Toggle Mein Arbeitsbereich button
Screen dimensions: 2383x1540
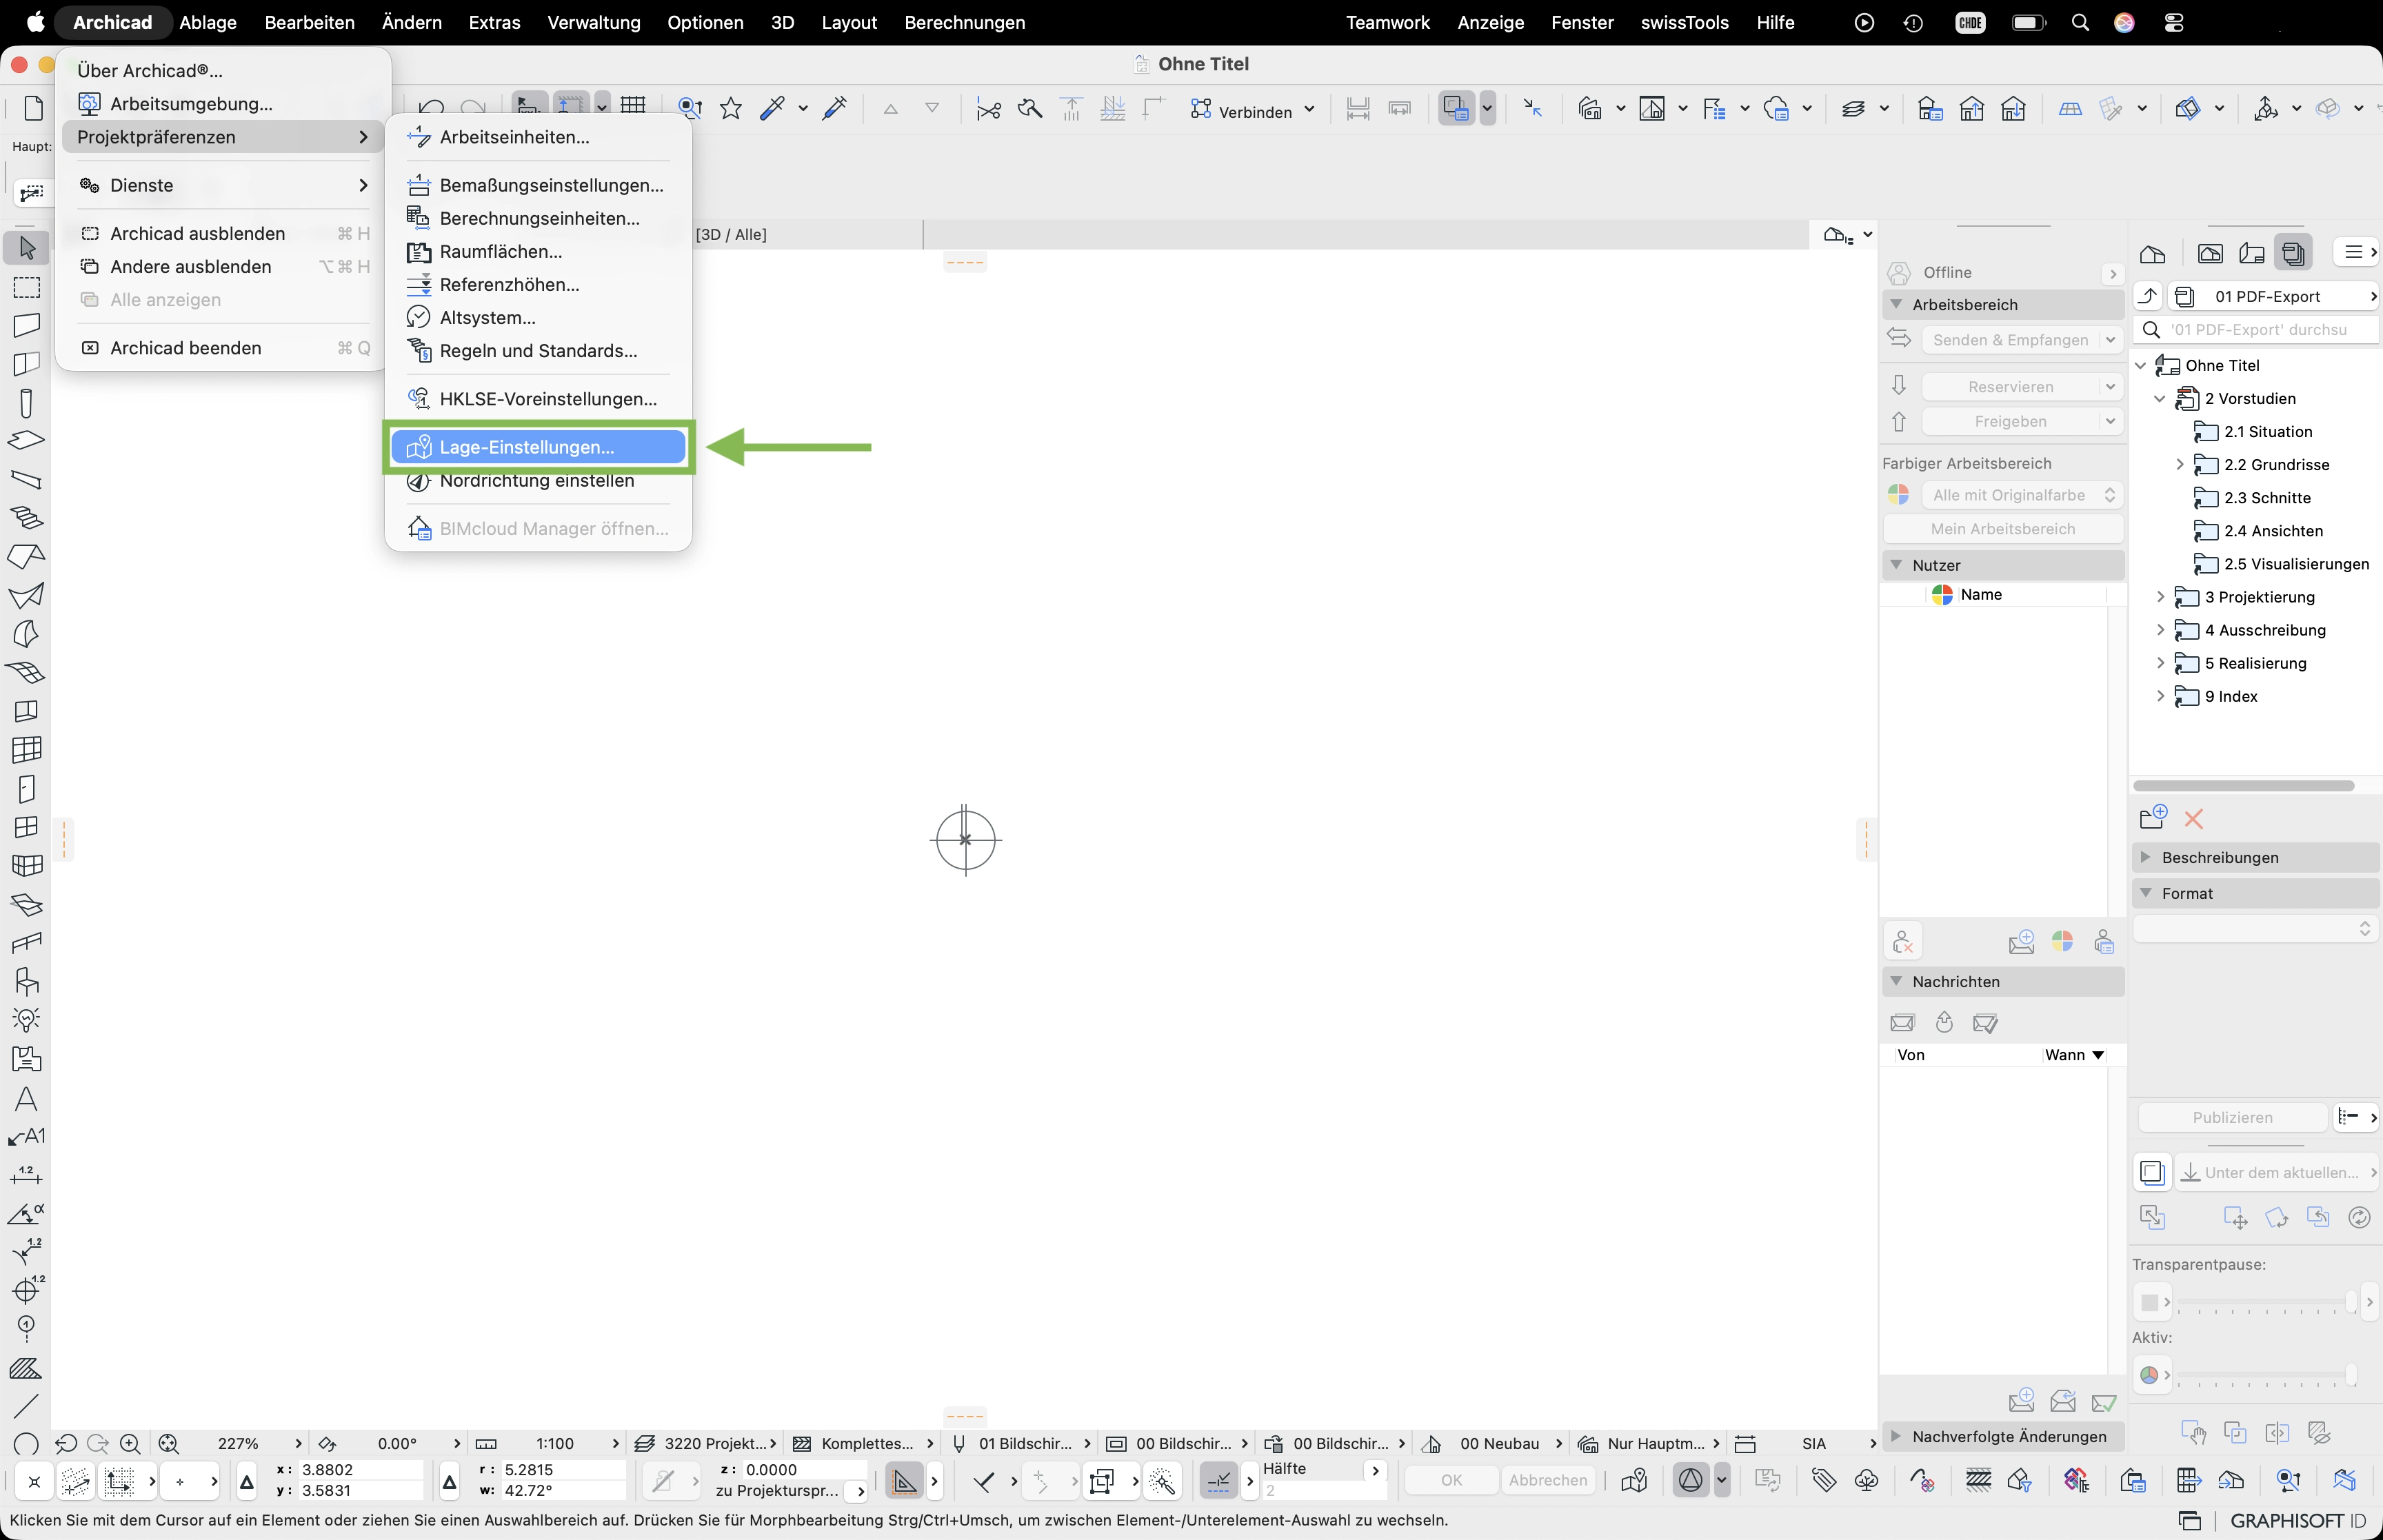tap(2002, 529)
